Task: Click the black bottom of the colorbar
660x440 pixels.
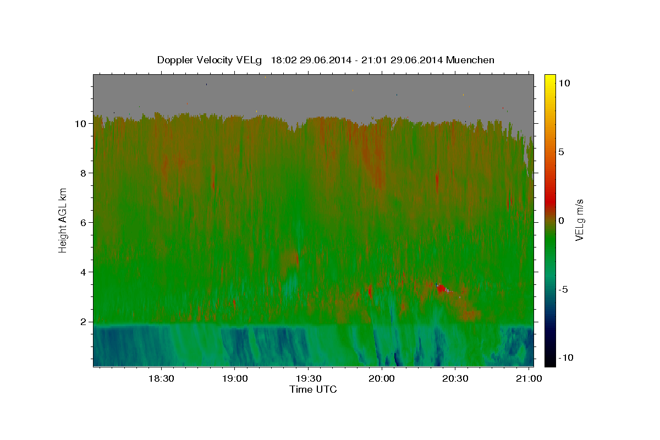Action: pyautogui.click(x=549, y=360)
